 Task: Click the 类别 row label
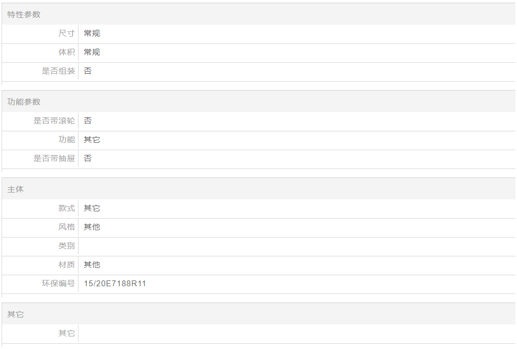[66, 245]
